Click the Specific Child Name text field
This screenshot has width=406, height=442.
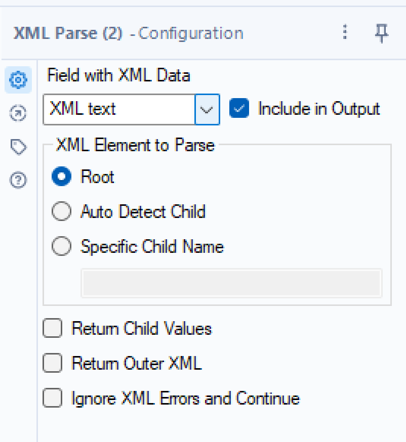[231, 283]
